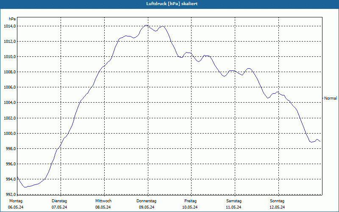Click the date 09.05.24
Viewport: 339px width, 212px height.
(x=147, y=207)
